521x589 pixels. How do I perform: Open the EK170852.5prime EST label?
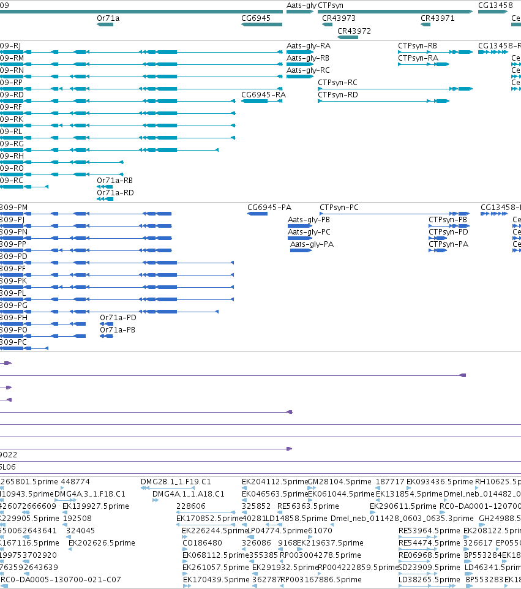click(x=209, y=519)
